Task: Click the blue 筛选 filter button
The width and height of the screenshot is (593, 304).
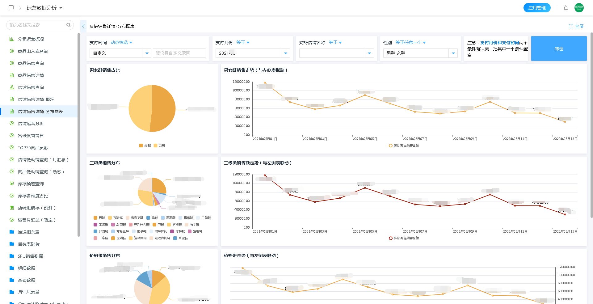Action: tap(559, 49)
